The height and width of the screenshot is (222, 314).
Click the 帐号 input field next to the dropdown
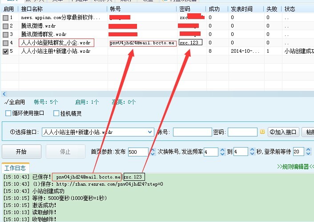[x=193, y=132]
